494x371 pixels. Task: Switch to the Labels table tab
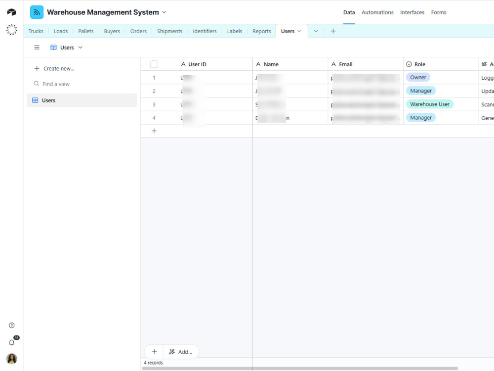[235, 31]
